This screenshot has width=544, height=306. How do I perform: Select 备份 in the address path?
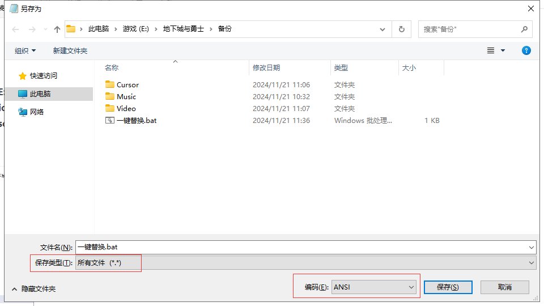[224, 29]
